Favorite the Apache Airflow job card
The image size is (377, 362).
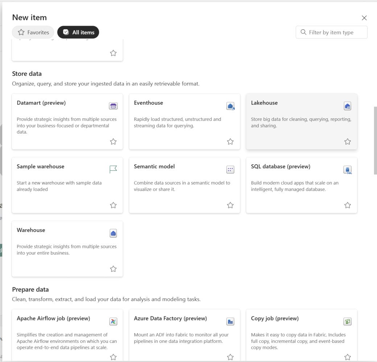113,357
